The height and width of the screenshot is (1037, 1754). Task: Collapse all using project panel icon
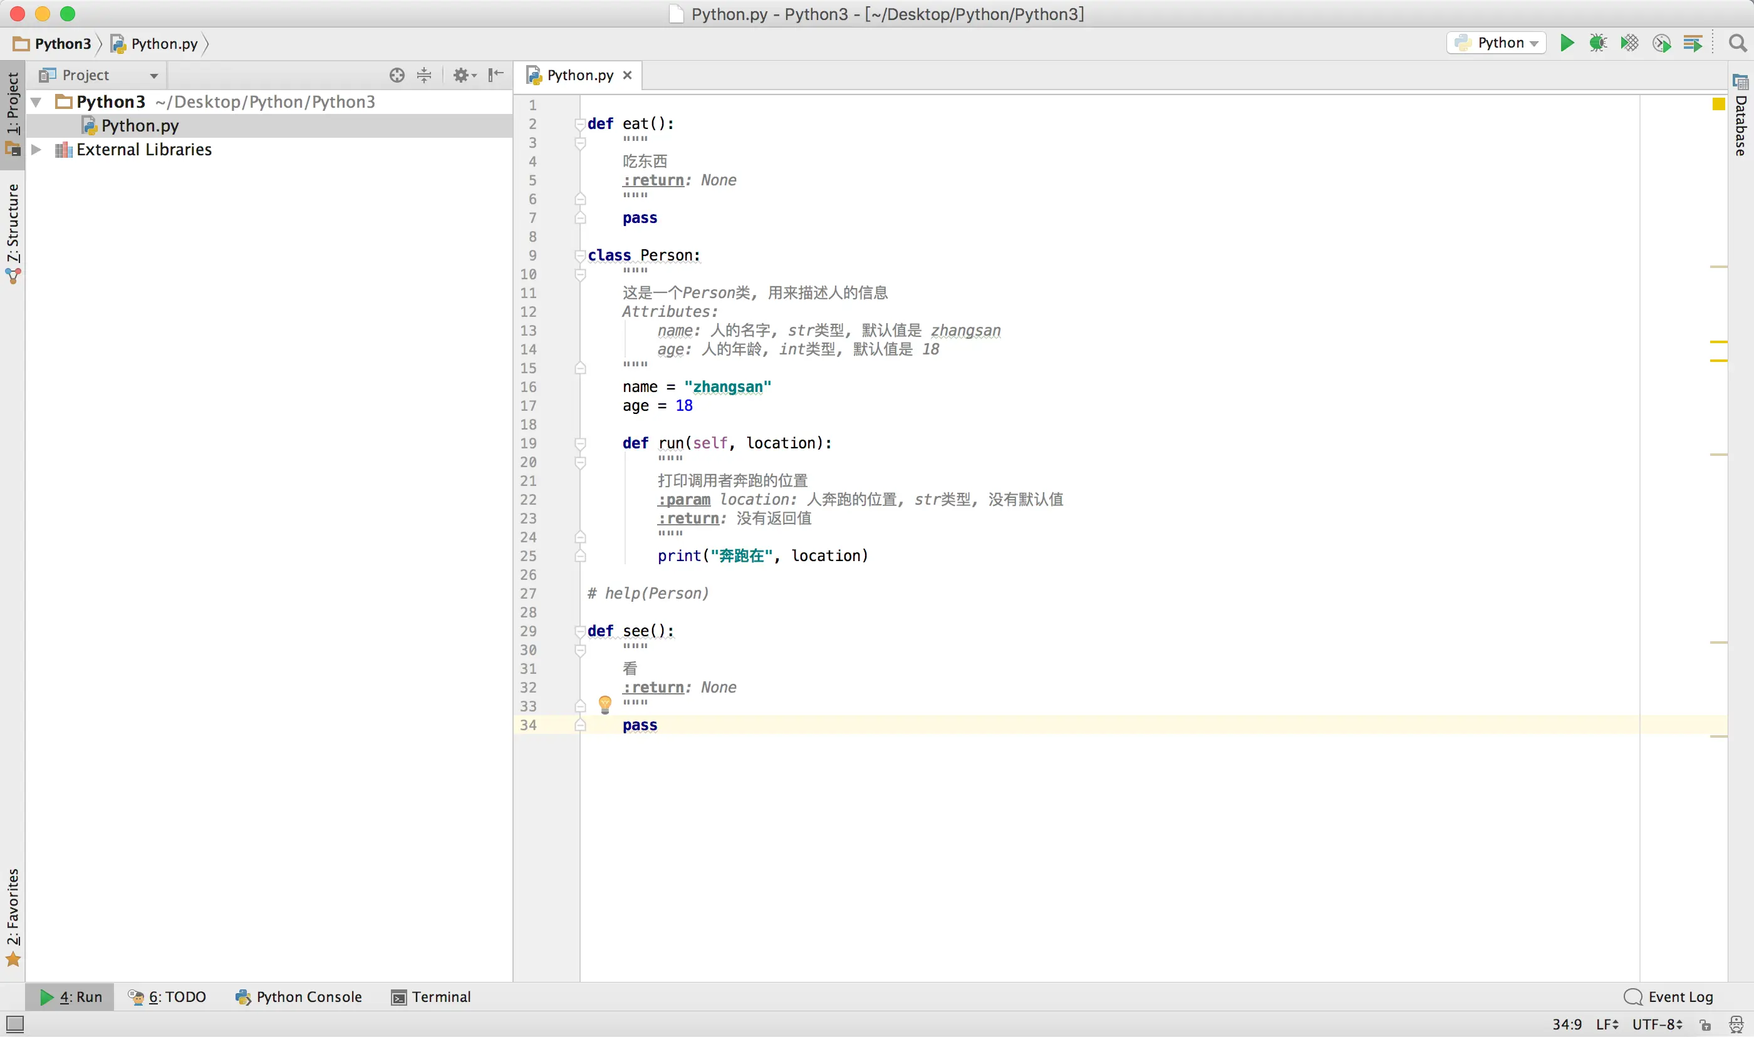coord(424,76)
